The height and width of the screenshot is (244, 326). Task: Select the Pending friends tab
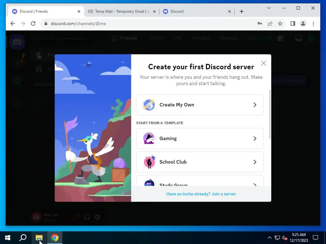coord(201,38)
